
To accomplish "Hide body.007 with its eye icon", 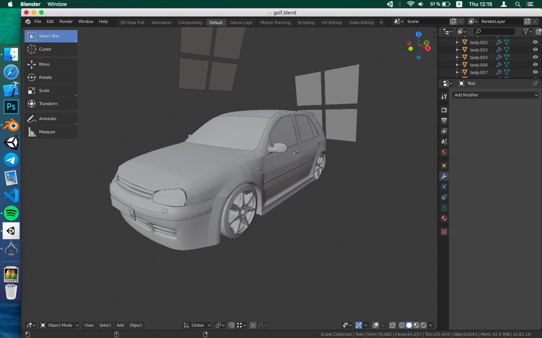I will tap(535, 73).
